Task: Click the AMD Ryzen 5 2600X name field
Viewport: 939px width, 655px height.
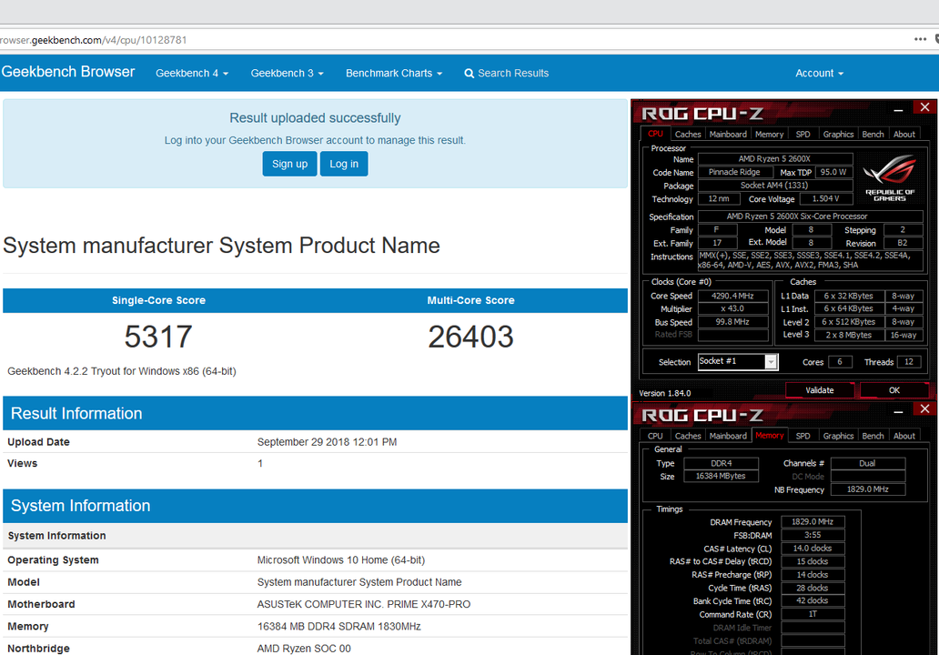Action: 775,159
